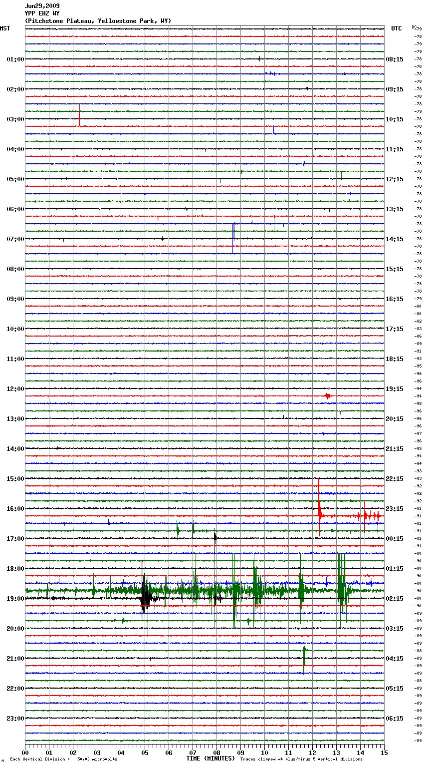Click minute 05 on the time axis
This screenshot has width=424, height=766.
(x=145, y=753)
